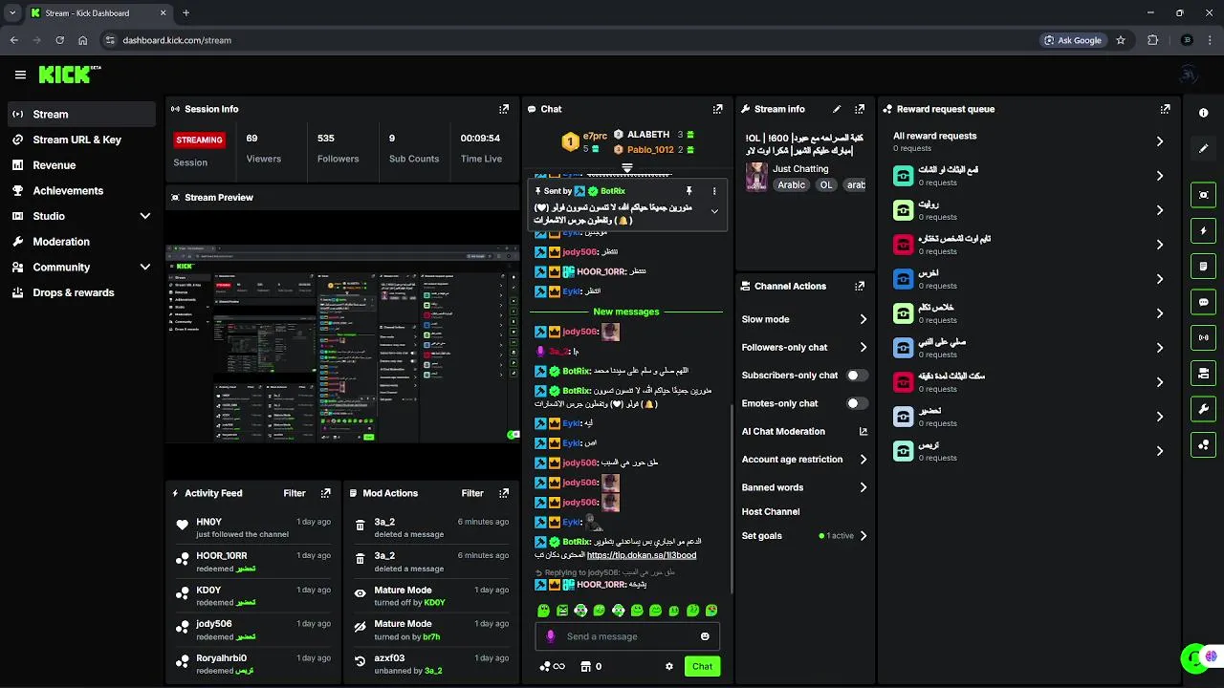This screenshot has width=1224, height=688.
Task: Open the hamburger menu beside the Kick logo
Action: click(x=20, y=75)
